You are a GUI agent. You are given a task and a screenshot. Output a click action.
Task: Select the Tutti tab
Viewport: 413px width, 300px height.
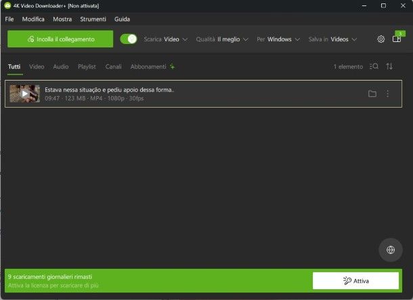click(x=14, y=66)
